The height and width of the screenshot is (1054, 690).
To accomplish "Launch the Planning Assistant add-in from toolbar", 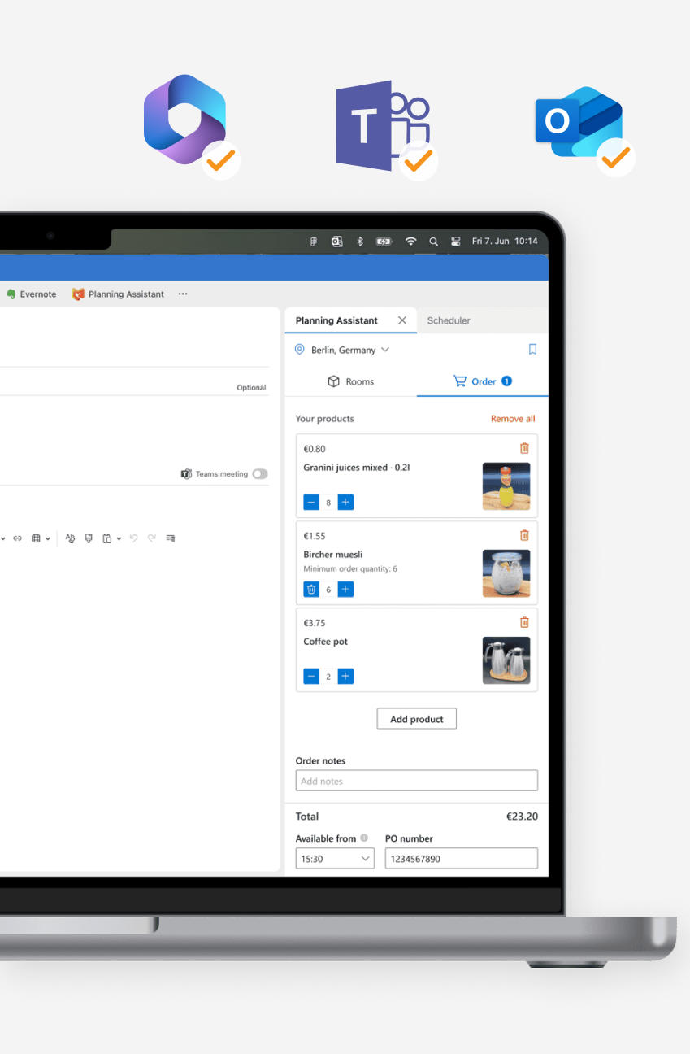I will click(118, 294).
